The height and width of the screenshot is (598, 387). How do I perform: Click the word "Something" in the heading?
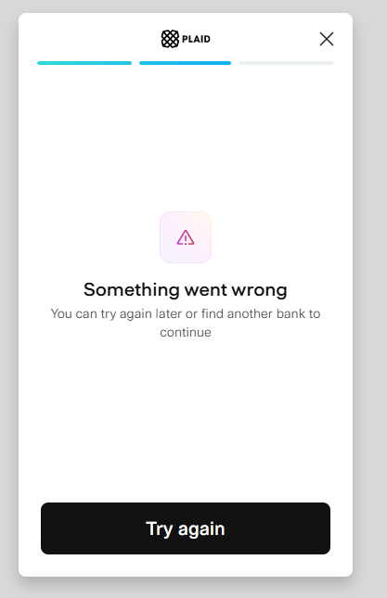click(132, 290)
